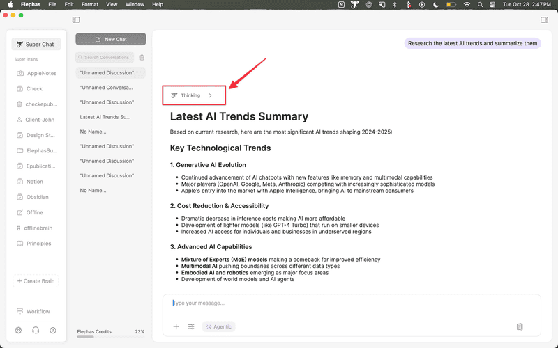Viewport: 558px width, 348px height.
Task: Toggle the Agentic mode chip
Action: pos(219,326)
